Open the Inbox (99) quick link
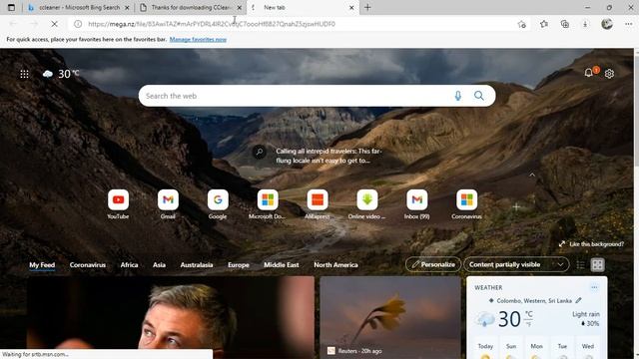Viewport: 639px width, 359px height. tap(417, 204)
